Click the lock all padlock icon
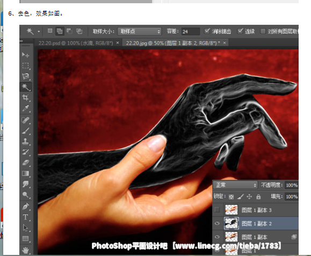The width and height of the screenshot is (311, 256). [x=258, y=197]
